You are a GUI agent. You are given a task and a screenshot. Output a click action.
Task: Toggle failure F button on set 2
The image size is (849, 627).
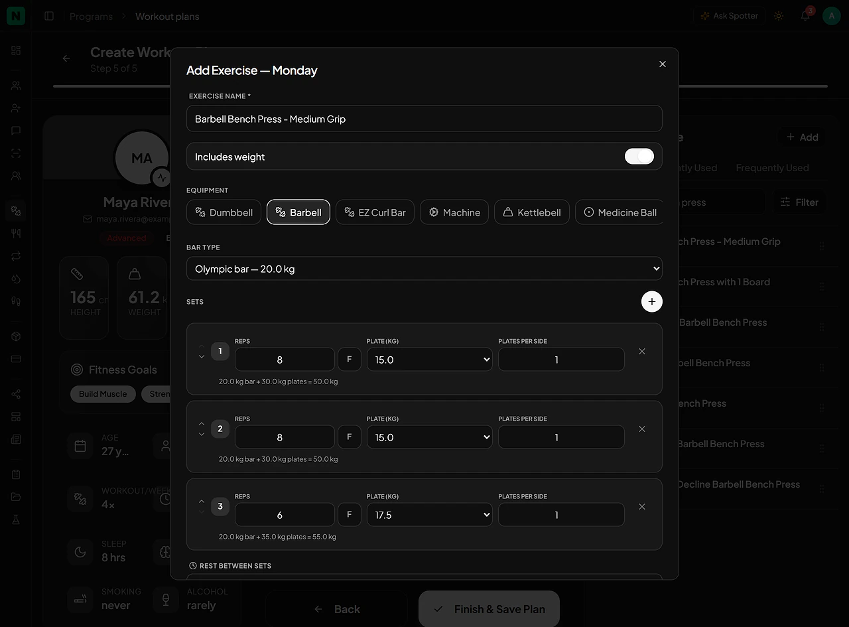click(349, 437)
